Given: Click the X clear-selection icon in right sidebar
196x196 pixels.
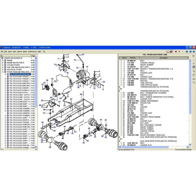Looking at the screenshot, I should click(194, 64).
